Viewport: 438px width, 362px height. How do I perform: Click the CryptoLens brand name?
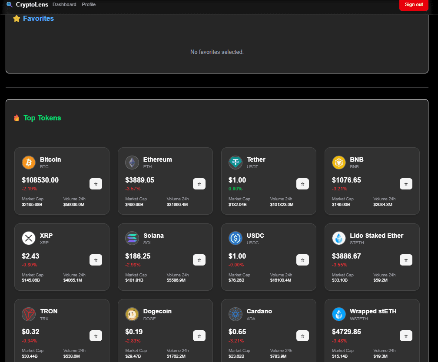tap(32, 4)
